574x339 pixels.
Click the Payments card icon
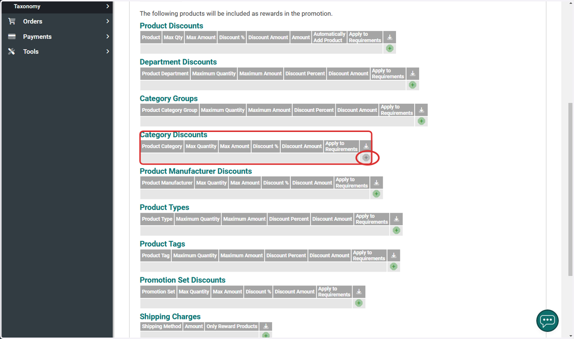[12, 36]
